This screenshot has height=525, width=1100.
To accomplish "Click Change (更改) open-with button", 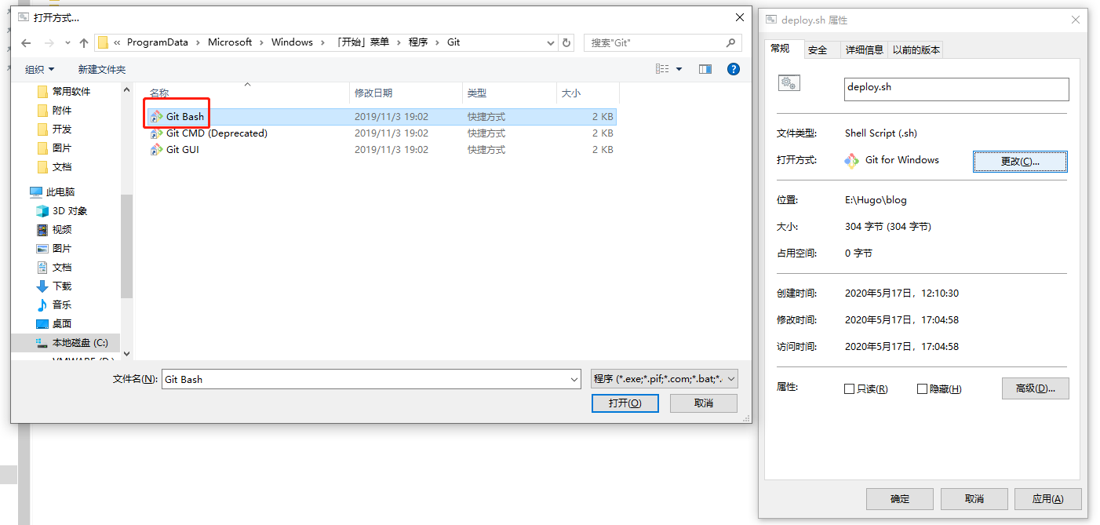I will point(1020,161).
